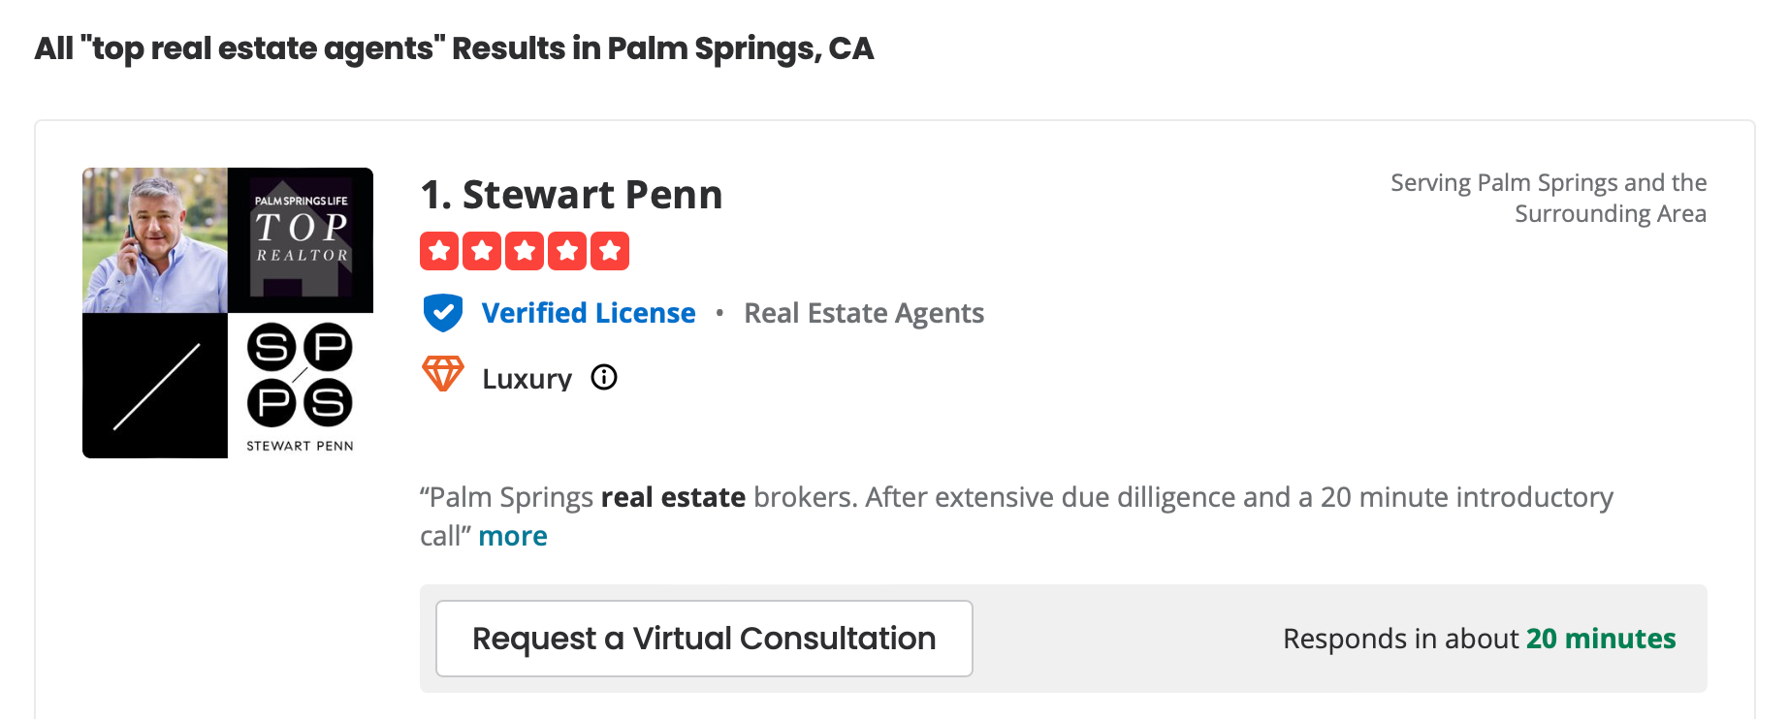Image resolution: width=1789 pixels, height=719 pixels.
Task: Click the Real Estate Agents category
Action: 864,313
